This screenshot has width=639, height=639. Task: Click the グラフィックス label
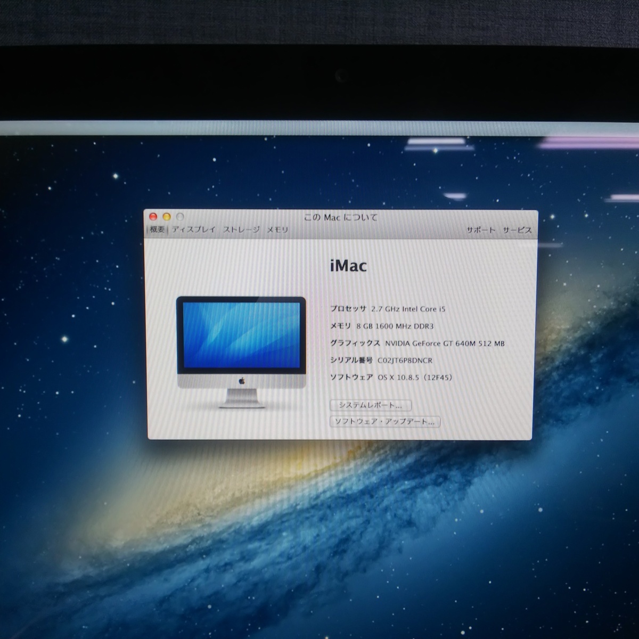pyautogui.click(x=355, y=343)
